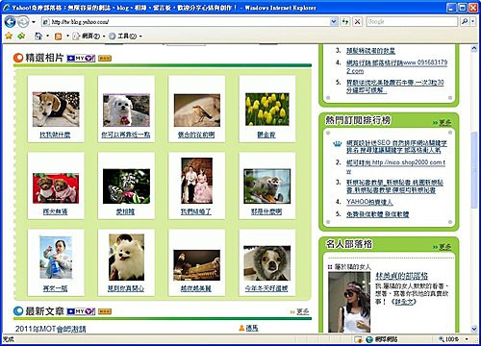
Task: Click the orange badge beside 精選相片 heading
Action: click(105, 59)
